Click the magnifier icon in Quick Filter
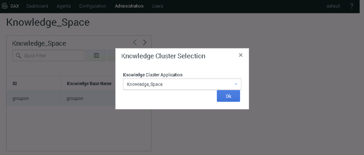This screenshot has height=155, width=364. pos(19,56)
